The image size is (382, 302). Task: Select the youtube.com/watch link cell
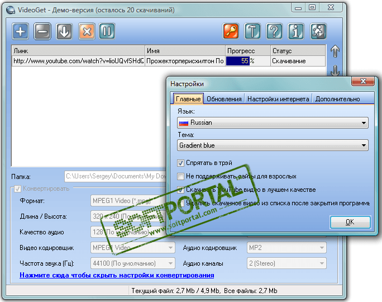(x=78, y=61)
